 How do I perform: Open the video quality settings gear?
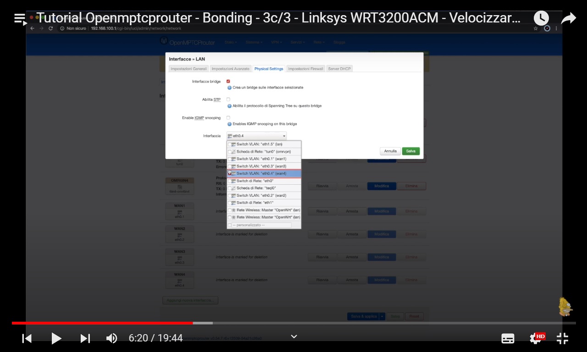tap(535, 338)
